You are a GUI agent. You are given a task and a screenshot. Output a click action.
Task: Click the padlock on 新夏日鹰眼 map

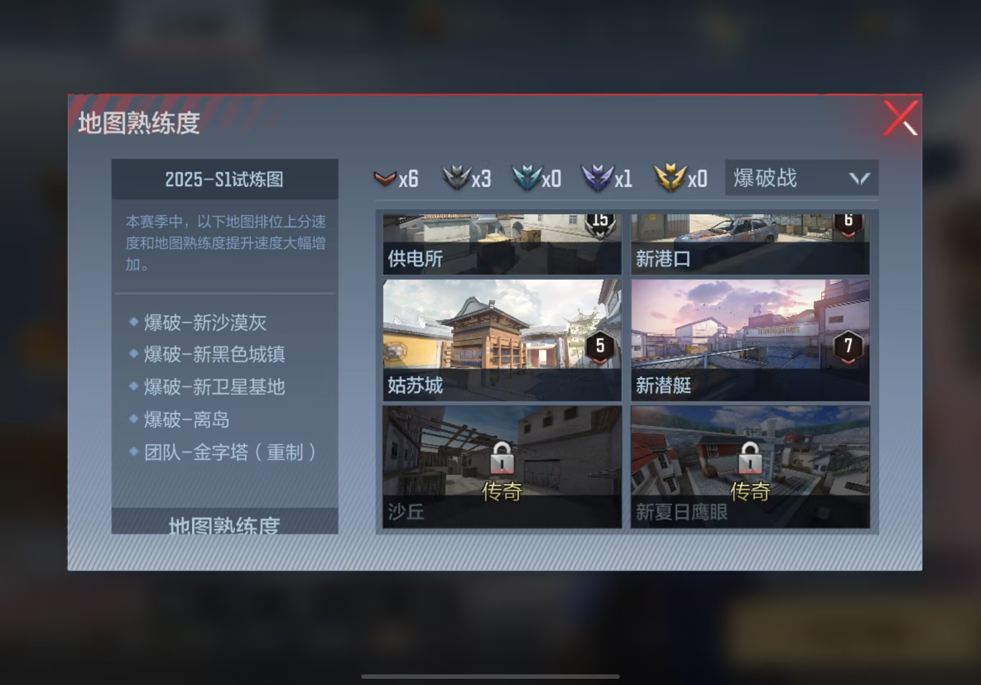click(750, 457)
